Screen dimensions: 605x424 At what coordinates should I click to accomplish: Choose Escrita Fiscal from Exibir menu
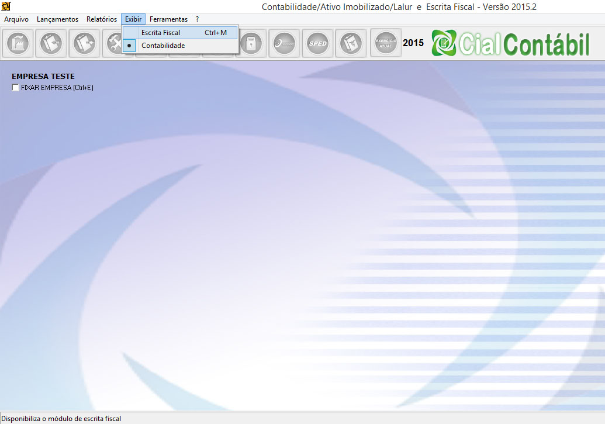[161, 33]
